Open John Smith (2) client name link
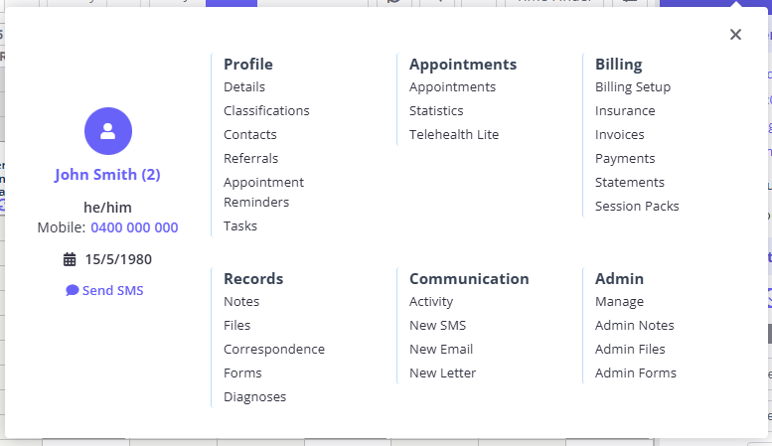772x446 pixels. (107, 174)
